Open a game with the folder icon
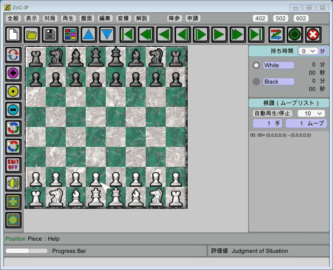Viewport: 333px width, 270px height. pos(32,35)
